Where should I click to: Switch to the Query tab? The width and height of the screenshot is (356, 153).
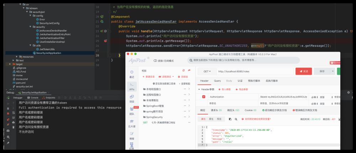tap(217, 81)
